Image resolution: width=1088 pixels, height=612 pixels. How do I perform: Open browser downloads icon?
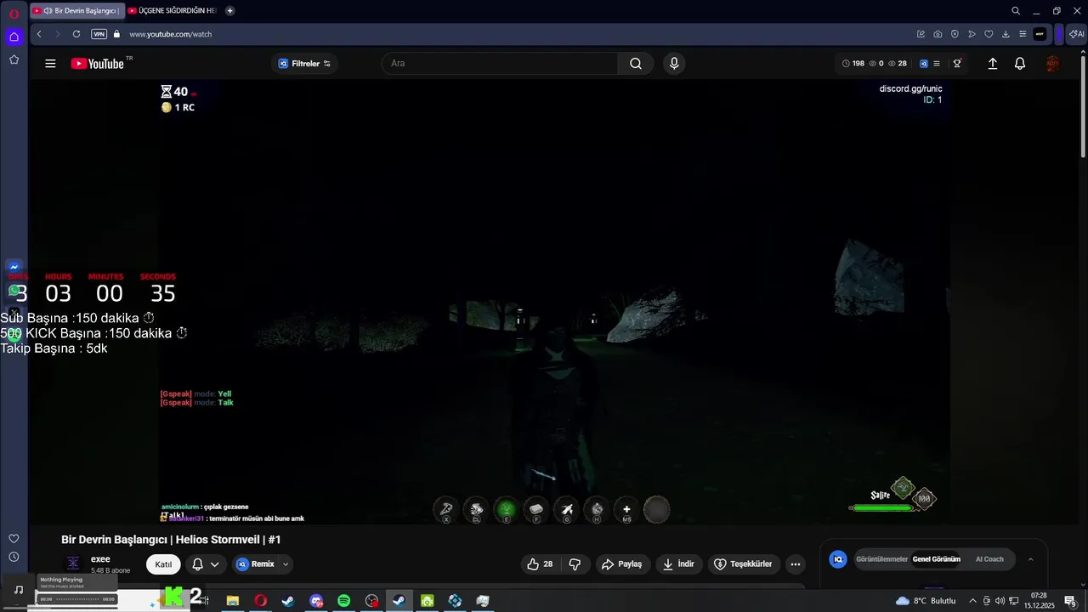[1006, 34]
